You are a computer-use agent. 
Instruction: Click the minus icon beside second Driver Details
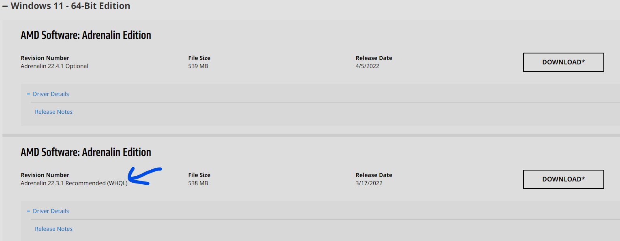[x=28, y=211]
